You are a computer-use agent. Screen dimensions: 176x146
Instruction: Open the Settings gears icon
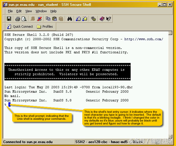click(93, 19)
